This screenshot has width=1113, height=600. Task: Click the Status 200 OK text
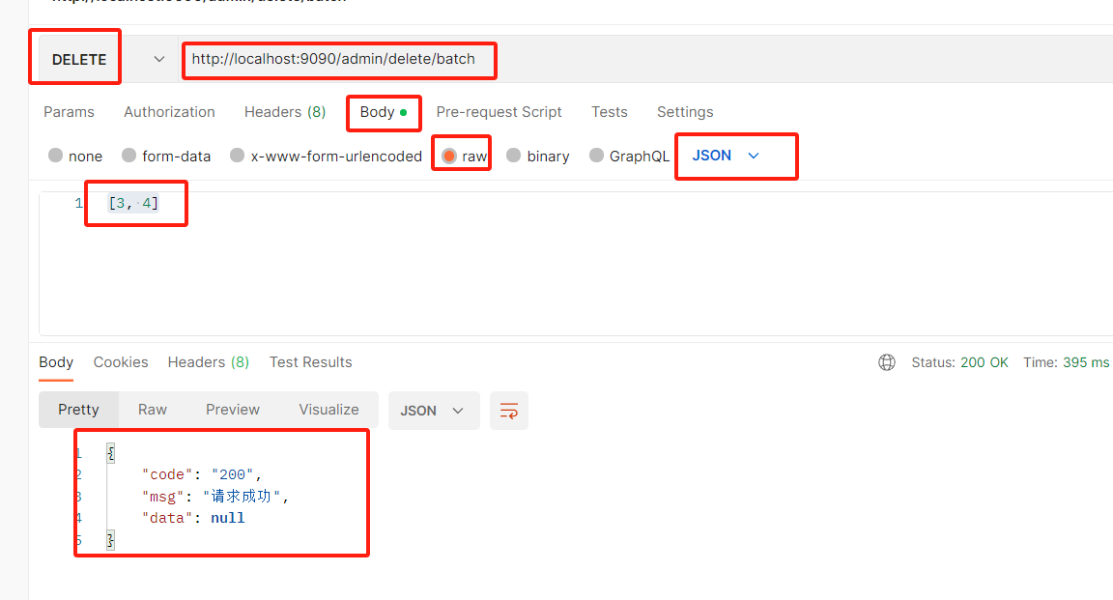click(959, 362)
